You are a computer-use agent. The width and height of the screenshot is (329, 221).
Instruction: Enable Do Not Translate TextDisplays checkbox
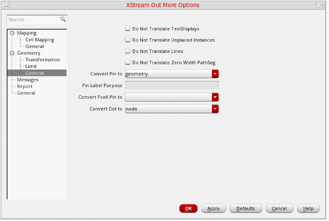coord(128,29)
